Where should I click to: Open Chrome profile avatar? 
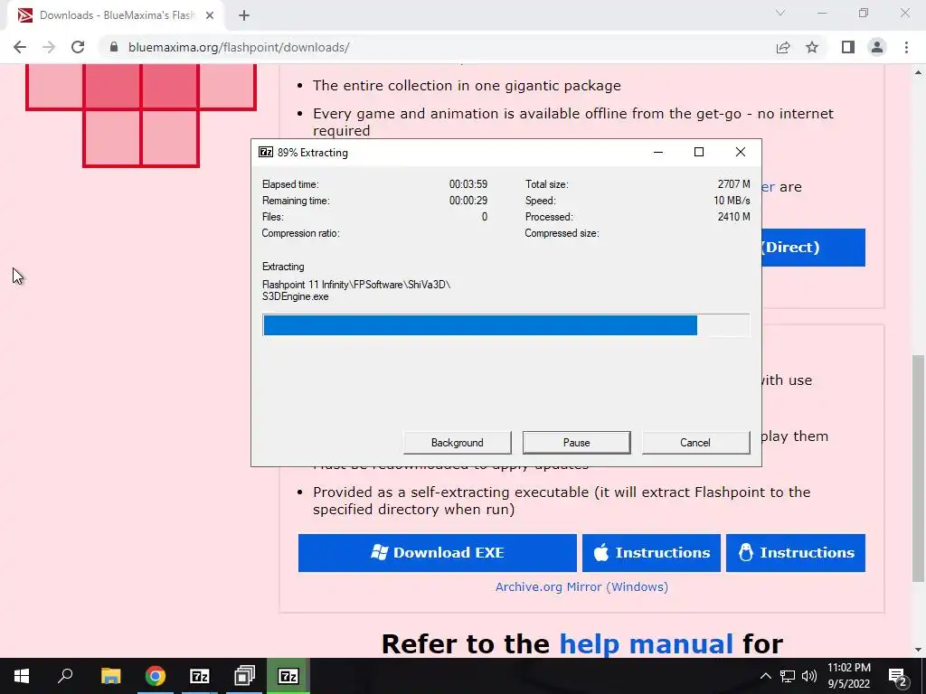pos(877,47)
